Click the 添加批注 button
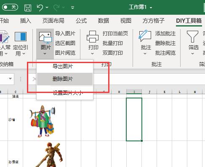Viewport: 205px width, 167px height. click(x=165, y=34)
